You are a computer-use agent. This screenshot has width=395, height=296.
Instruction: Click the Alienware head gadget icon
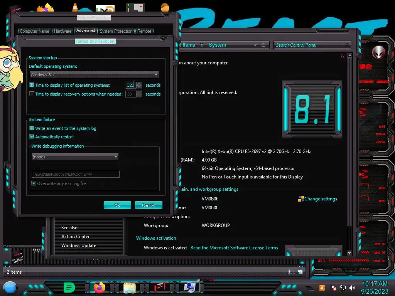pyautogui.click(x=378, y=52)
